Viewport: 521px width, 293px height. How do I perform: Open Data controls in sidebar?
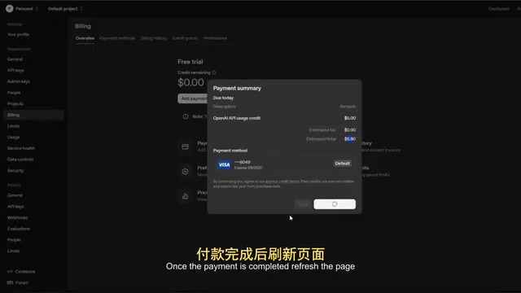tap(20, 160)
